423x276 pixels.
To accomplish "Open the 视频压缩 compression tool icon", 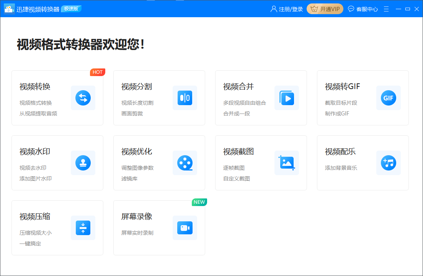I will pyautogui.click(x=83, y=228).
